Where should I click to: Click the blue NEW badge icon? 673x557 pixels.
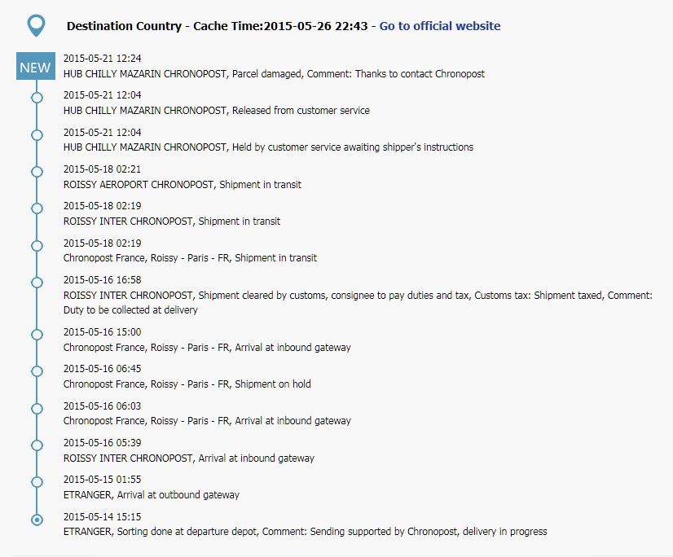click(x=35, y=67)
